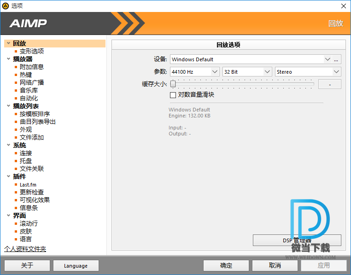
Task: Click the 缓存大小 value box
Action: 330,84
